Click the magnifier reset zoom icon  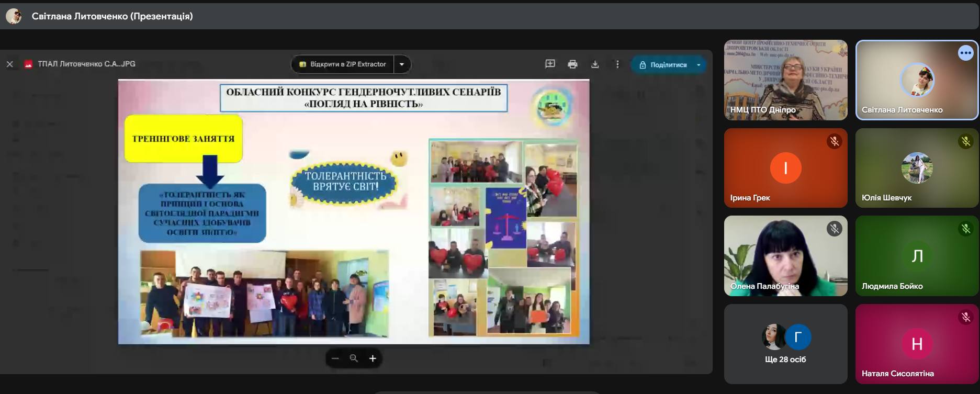point(354,358)
